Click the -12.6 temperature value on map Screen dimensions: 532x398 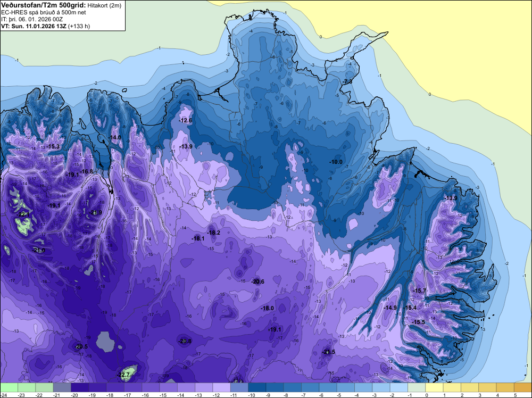(x=186, y=120)
